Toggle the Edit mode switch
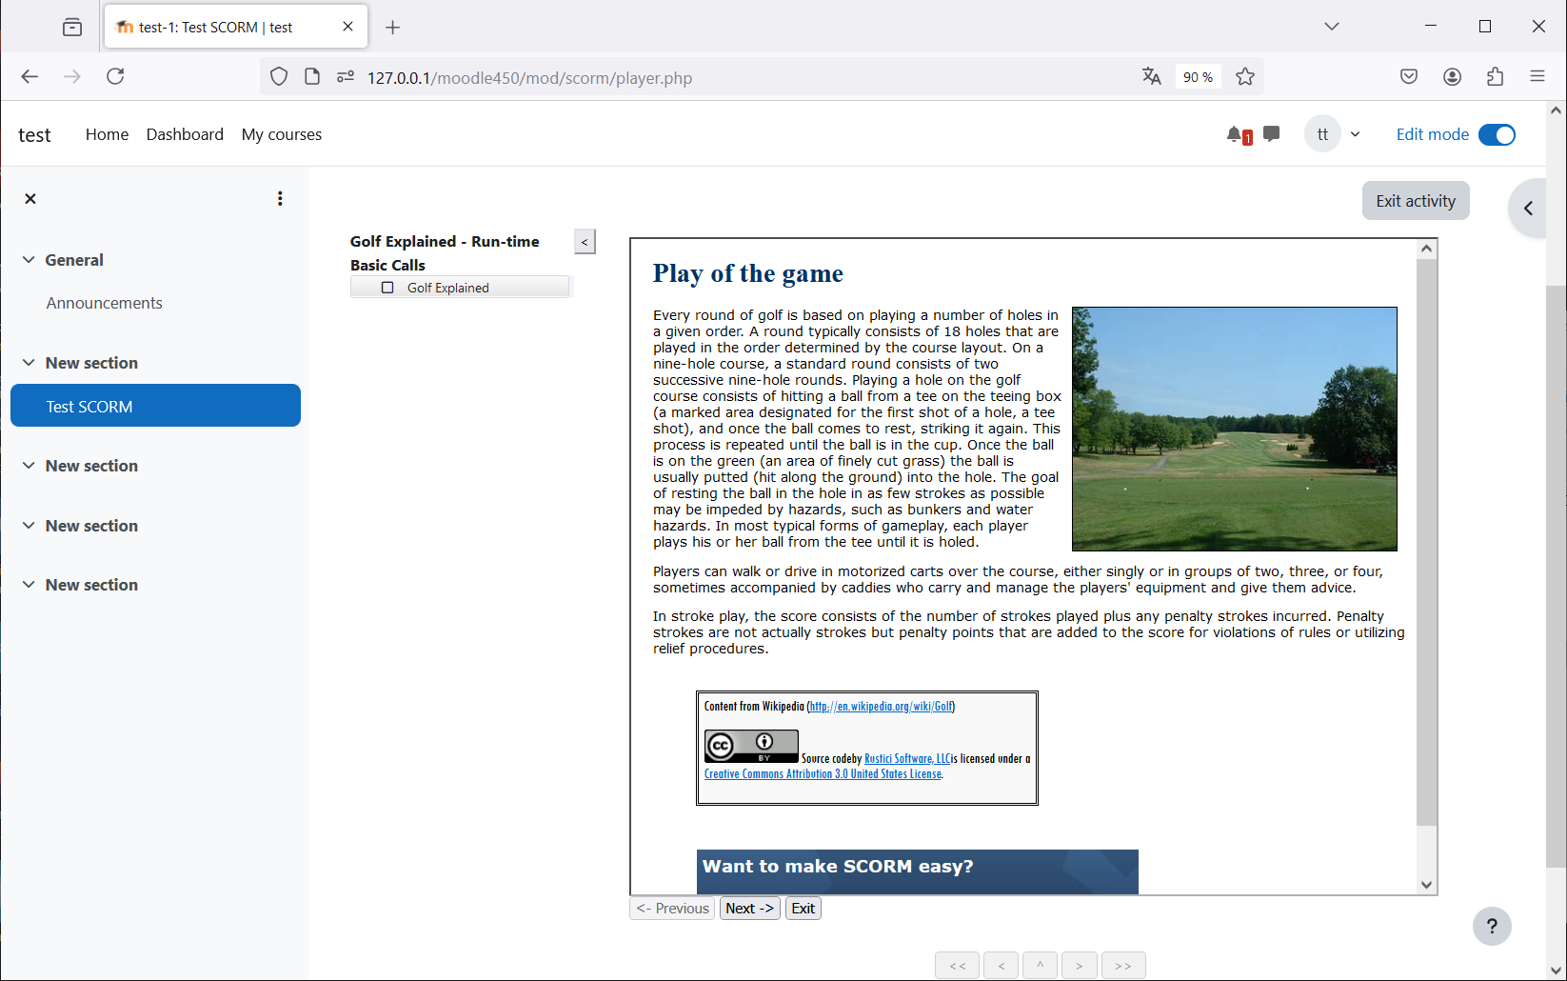 (x=1497, y=134)
